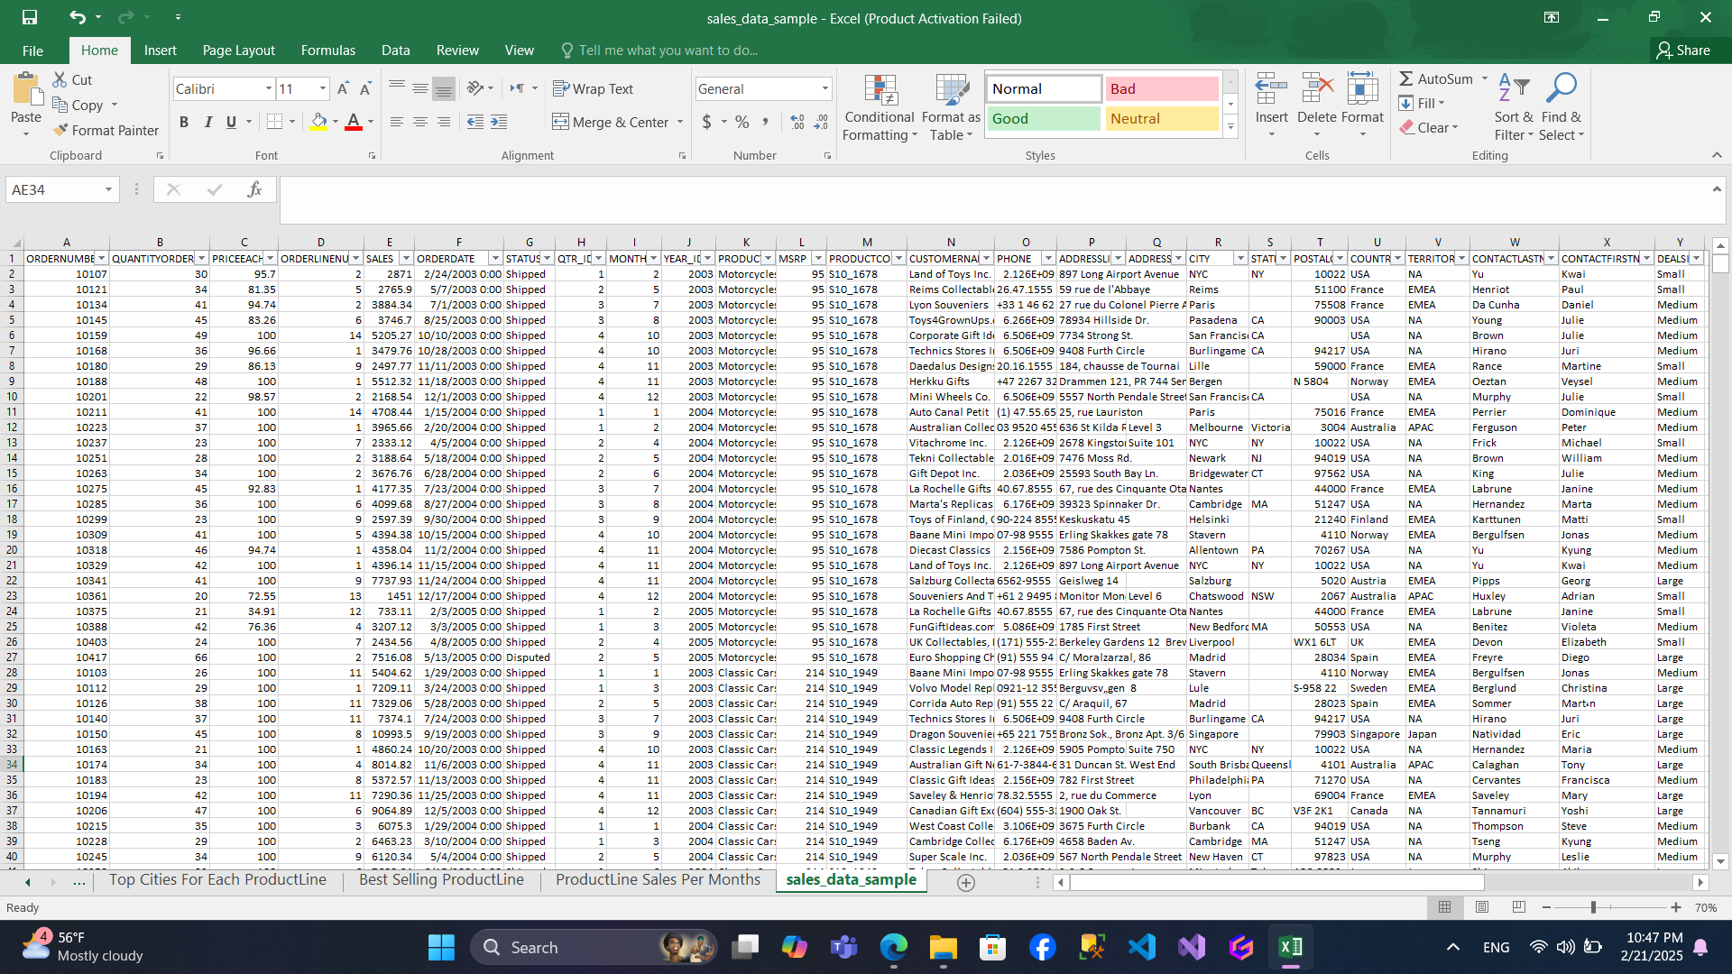
Task: Decrease indent in Alignment group
Action: tap(475, 122)
